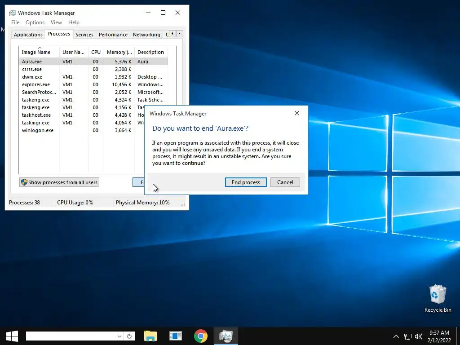Click the network tray icon
The height and width of the screenshot is (345, 460).
pyautogui.click(x=408, y=336)
